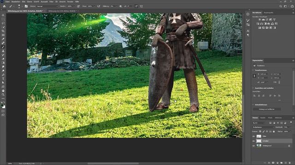Open the Fenster menu
Screen dimensions: 295x165
click(70, 1)
